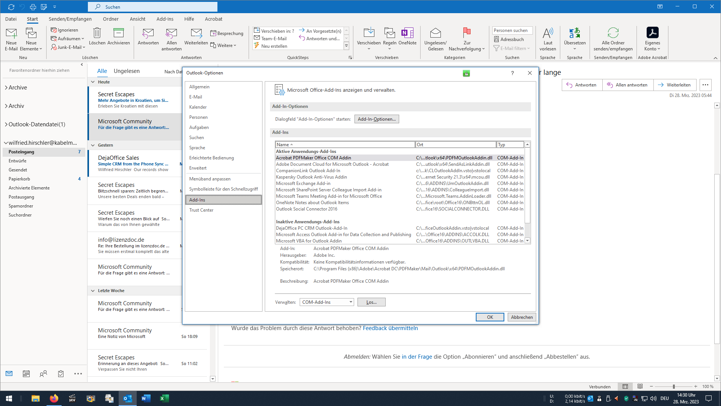
Task: Click the Adobe Acrobat Eigenes Konto icon
Action: click(652, 33)
